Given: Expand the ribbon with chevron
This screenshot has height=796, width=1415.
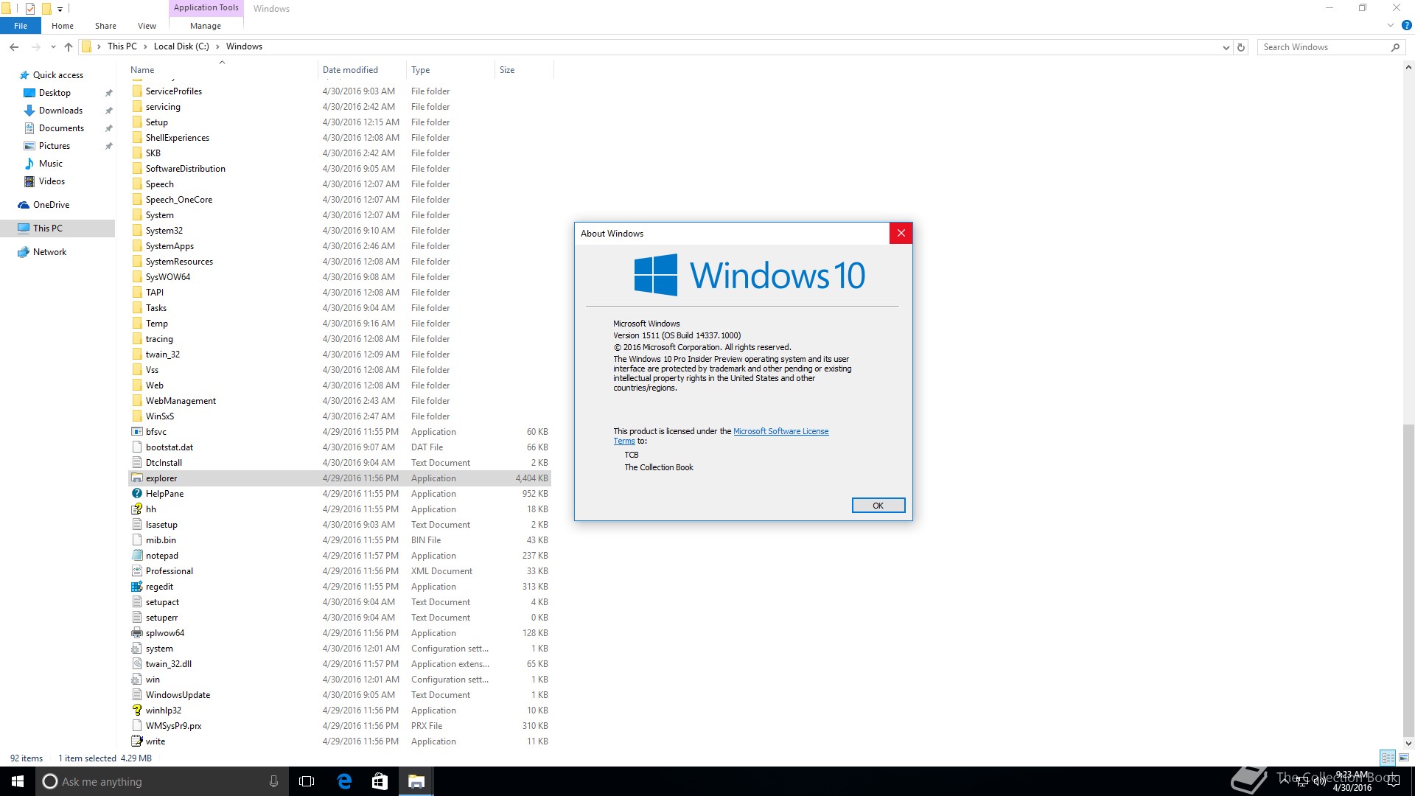Looking at the screenshot, I should point(1391,25).
